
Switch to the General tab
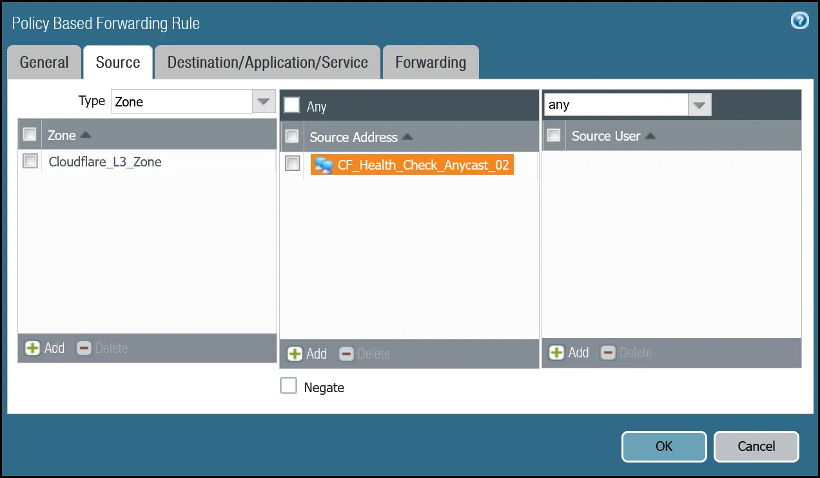tap(44, 63)
